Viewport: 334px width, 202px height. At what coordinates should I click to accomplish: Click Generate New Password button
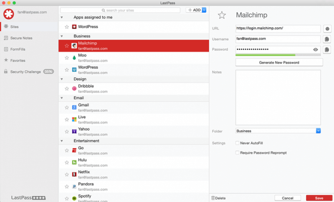279,62
